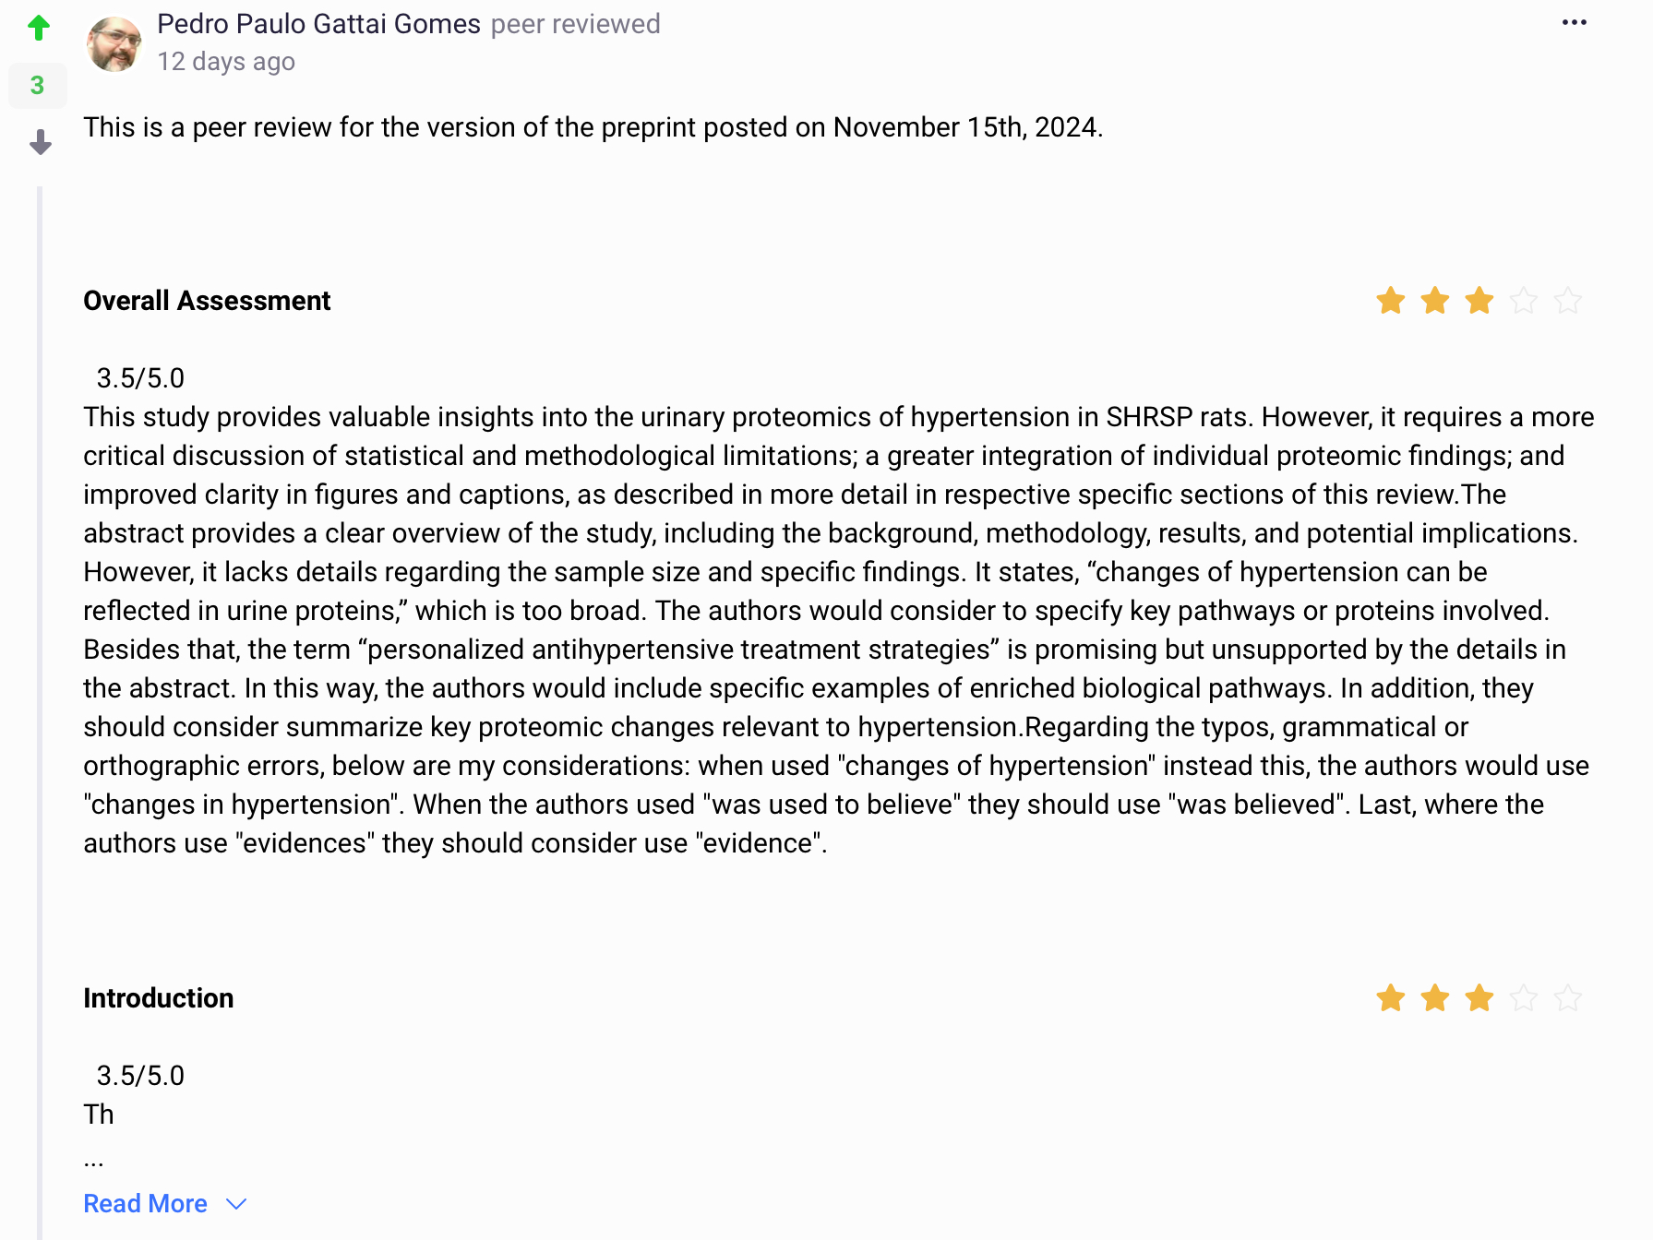Open Pedro Paulo Gattai Gomes's profile
The image size is (1653, 1240).
(319, 24)
